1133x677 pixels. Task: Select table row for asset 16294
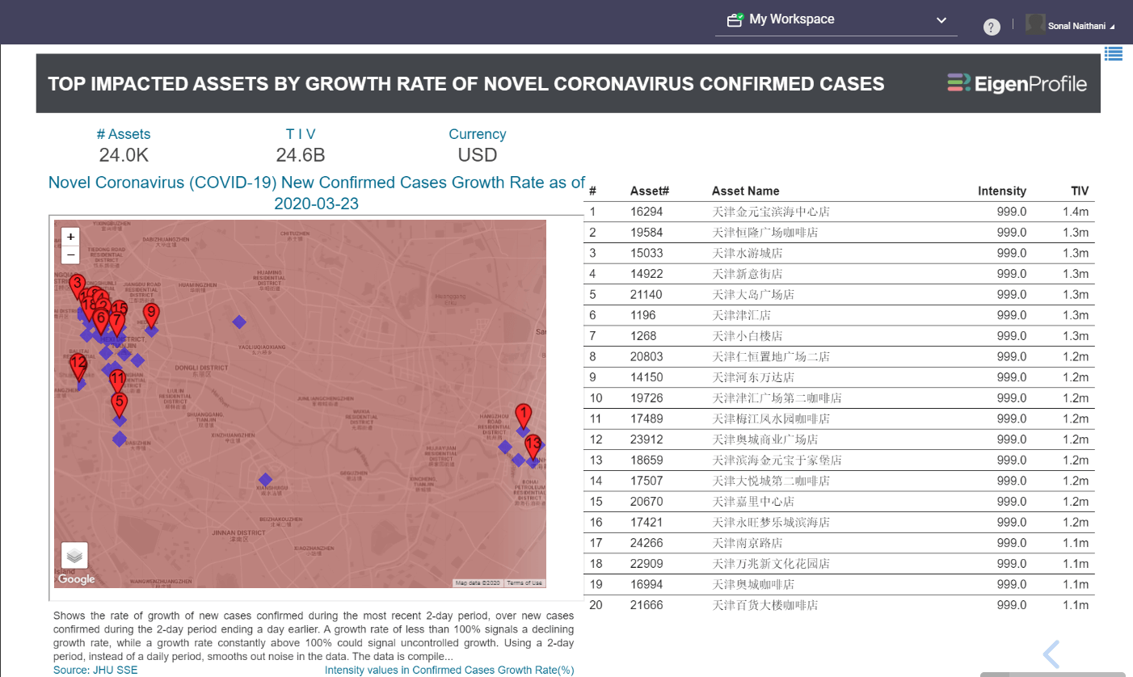coord(839,212)
